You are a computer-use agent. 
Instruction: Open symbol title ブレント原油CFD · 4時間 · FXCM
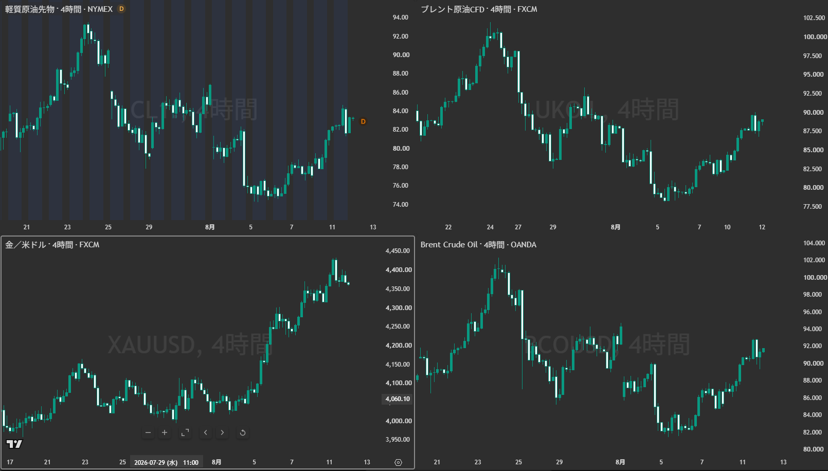479,9
